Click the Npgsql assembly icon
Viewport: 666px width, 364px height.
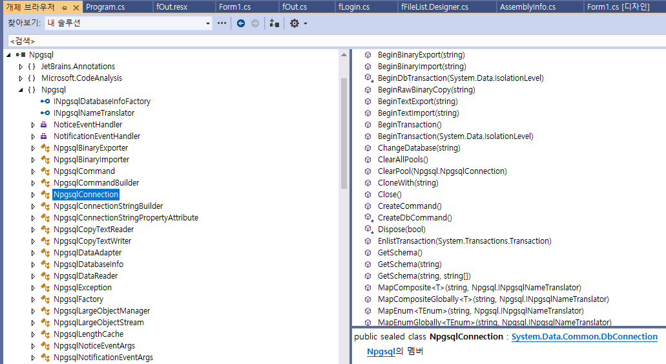point(21,55)
